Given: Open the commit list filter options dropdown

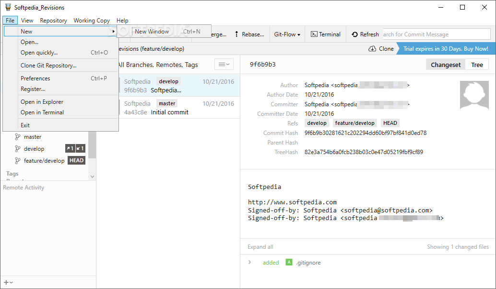Looking at the screenshot, I should pos(224,65).
